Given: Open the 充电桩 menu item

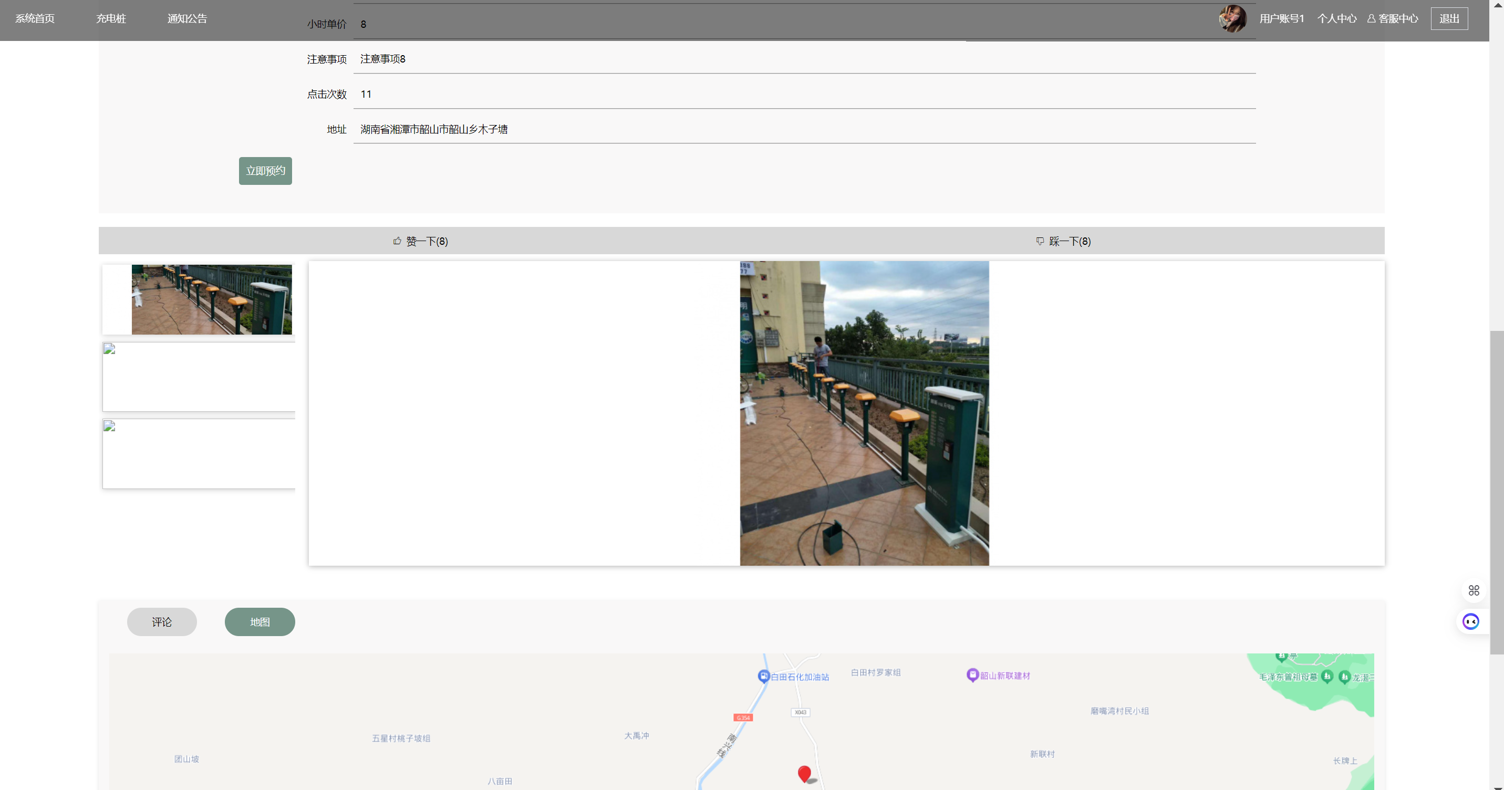Looking at the screenshot, I should pyautogui.click(x=111, y=19).
